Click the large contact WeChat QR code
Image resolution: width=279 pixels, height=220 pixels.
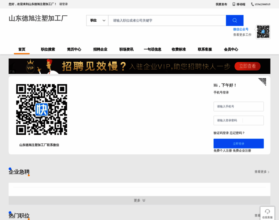click(x=41, y=110)
